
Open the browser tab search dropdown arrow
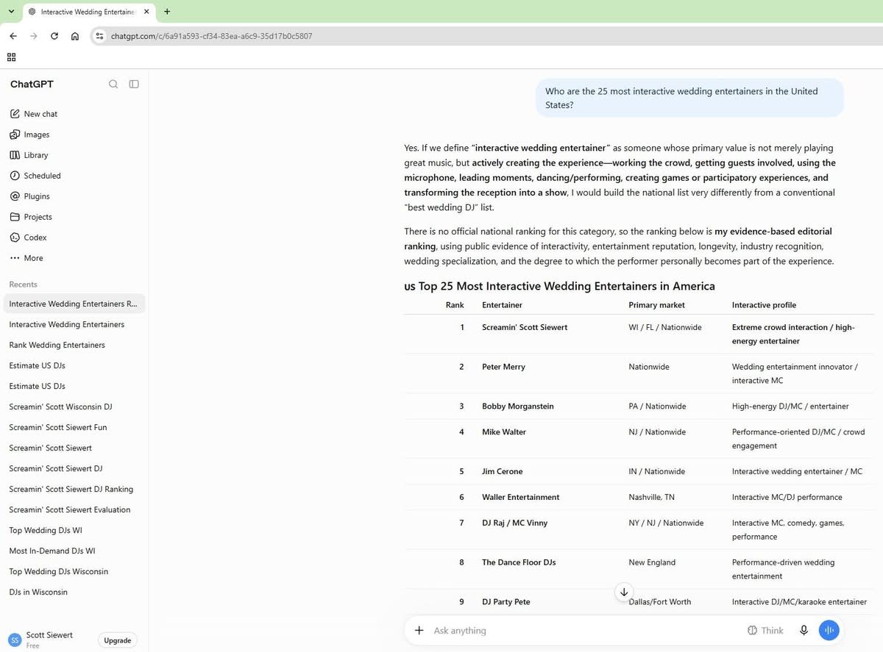pos(11,12)
